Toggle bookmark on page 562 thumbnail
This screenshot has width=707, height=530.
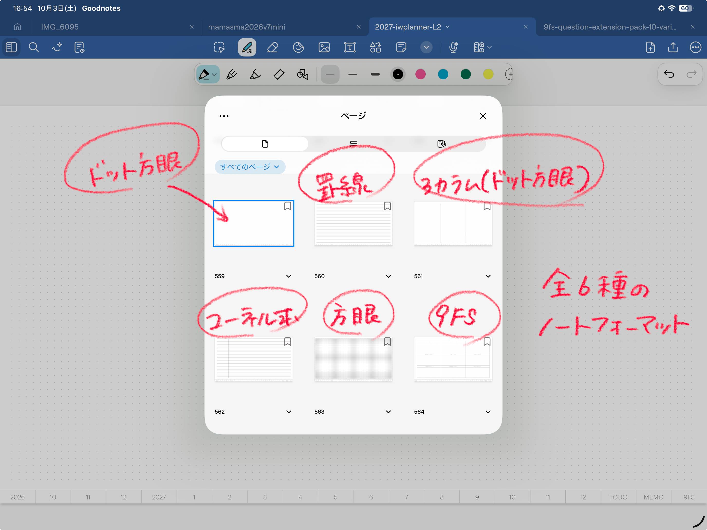pos(288,342)
